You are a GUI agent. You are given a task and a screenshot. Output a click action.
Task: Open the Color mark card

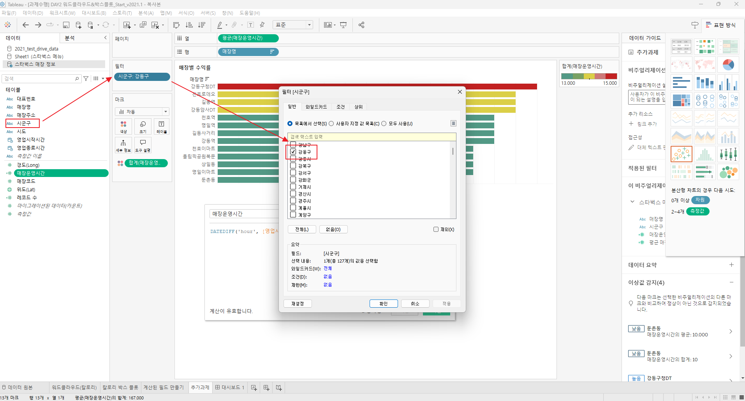tap(123, 127)
